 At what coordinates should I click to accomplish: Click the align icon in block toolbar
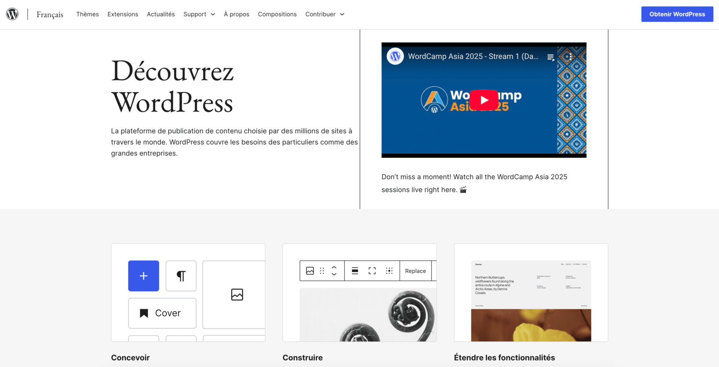click(355, 271)
